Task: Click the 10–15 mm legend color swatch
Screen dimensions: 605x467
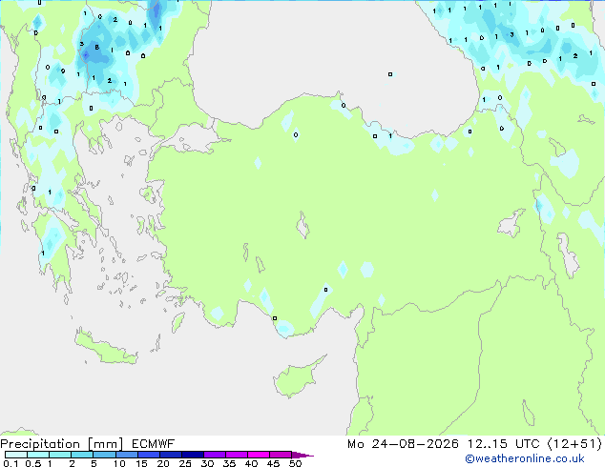Action: pyautogui.click(x=127, y=455)
